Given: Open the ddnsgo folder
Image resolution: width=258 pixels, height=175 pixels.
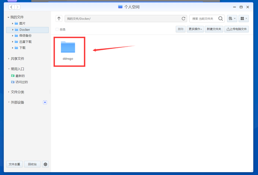Looking at the screenshot, I should (x=68, y=51).
